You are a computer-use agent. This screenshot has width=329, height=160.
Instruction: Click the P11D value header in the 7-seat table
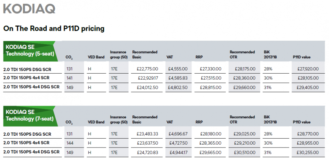click(301, 122)
